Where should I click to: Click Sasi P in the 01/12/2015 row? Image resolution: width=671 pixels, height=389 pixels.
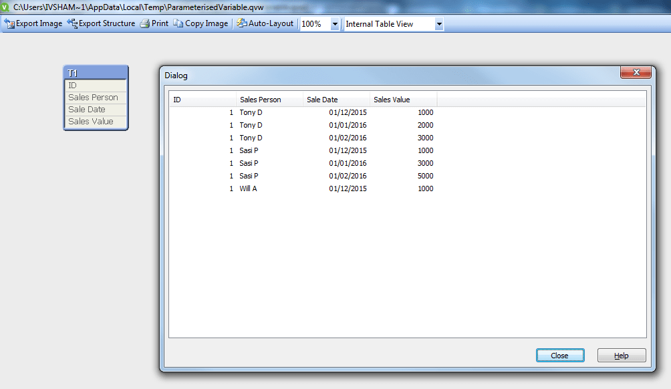pyautogui.click(x=249, y=150)
